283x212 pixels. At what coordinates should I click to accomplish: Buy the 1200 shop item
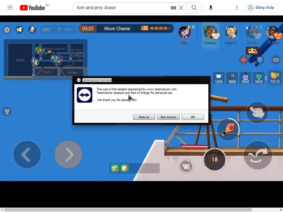click(x=218, y=78)
